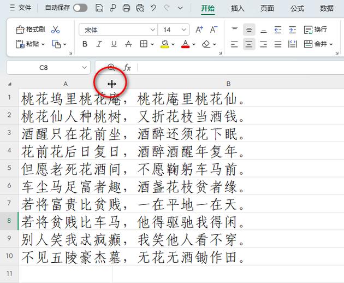
Task: Switch to the 插入 tab
Action: [238, 8]
